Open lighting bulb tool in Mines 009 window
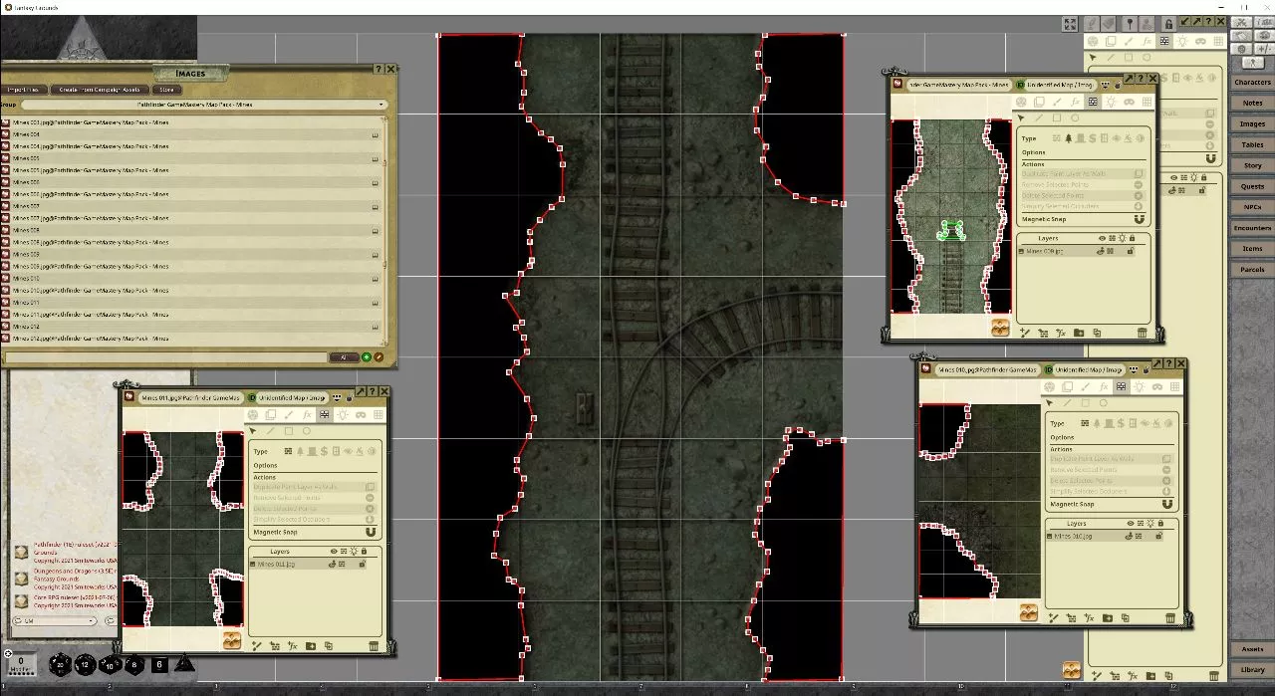The width and height of the screenshot is (1275, 696). (1111, 102)
